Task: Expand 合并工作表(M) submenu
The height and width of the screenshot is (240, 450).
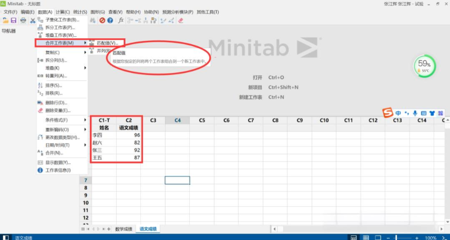Action: pyautogui.click(x=62, y=43)
